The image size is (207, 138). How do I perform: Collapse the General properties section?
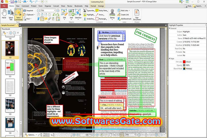click(x=169, y=28)
